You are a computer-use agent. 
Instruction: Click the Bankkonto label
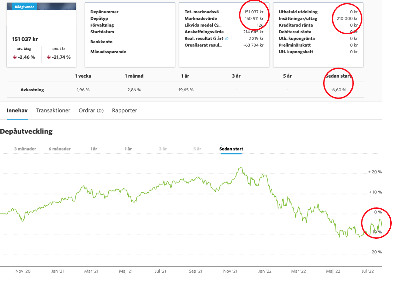(101, 42)
